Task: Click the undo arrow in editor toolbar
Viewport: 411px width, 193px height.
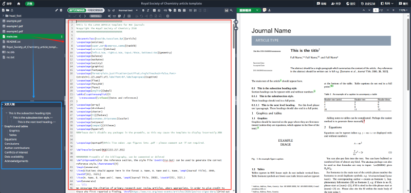Action: tap(109, 10)
